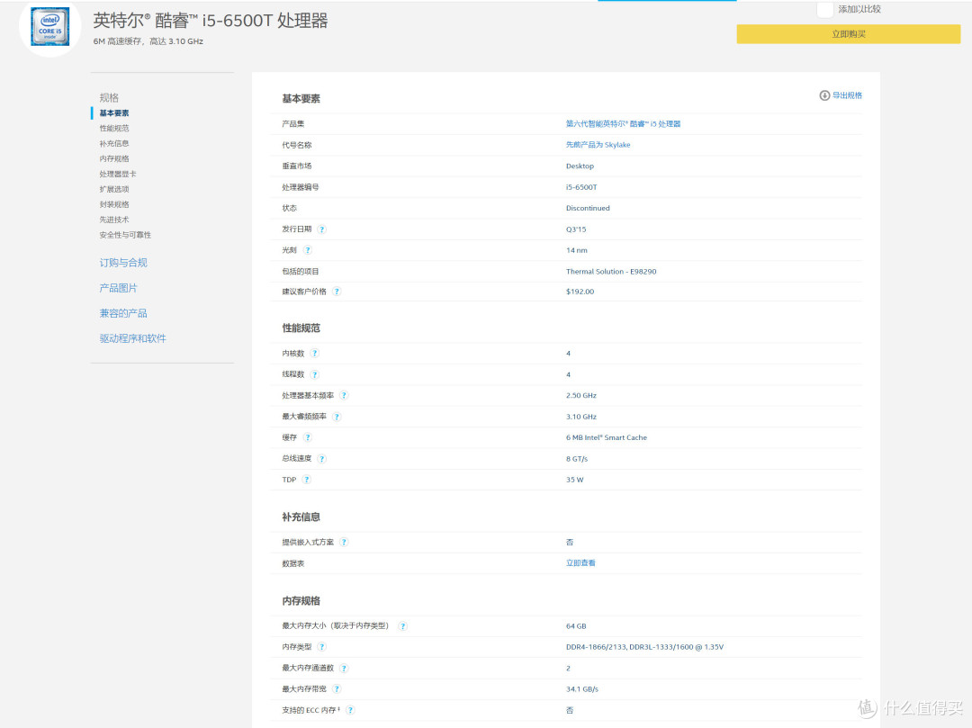Viewport: 972px width, 728px height.
Task: Open help icon next to 最大内存带宽
Action: click(337, 689)
